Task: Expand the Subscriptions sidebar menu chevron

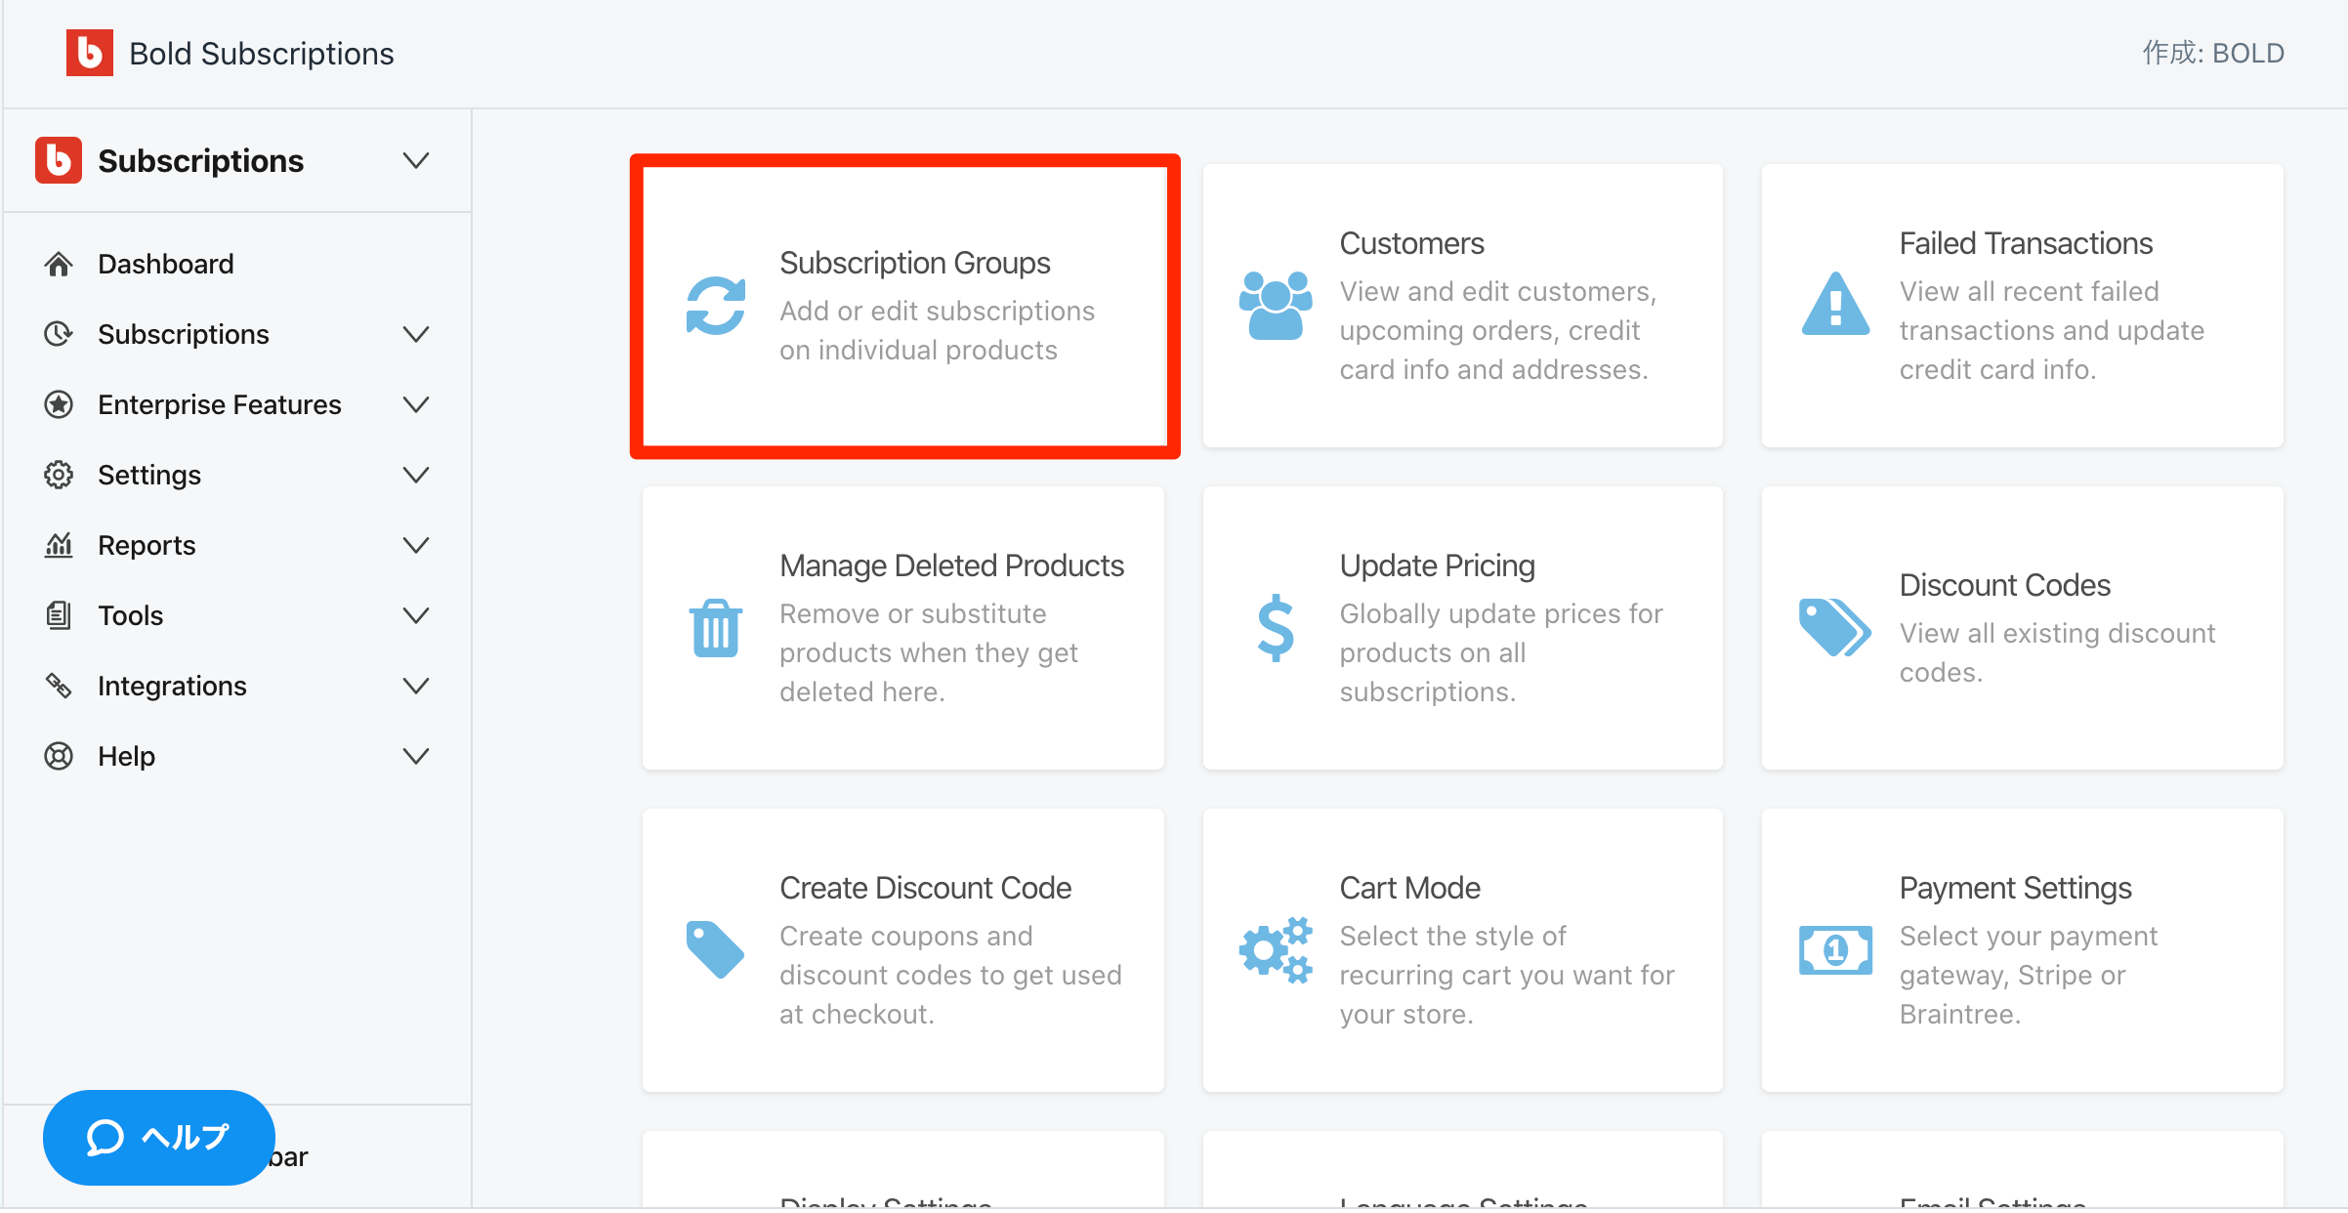Action: 416,334
